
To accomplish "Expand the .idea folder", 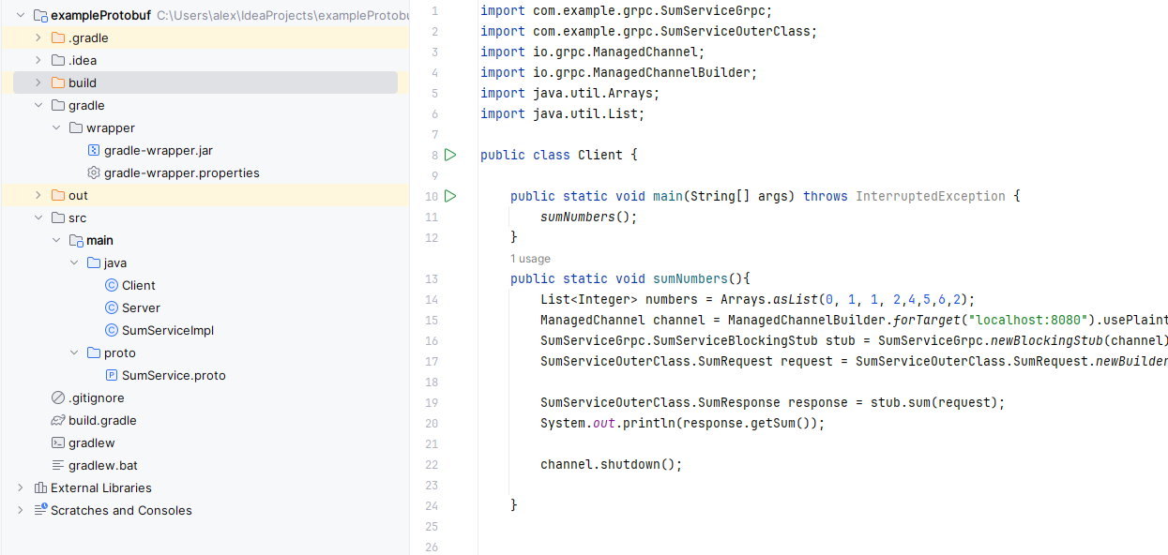I will click(38, 61).
